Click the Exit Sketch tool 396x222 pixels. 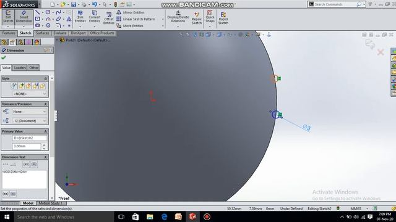coord(8,17)
